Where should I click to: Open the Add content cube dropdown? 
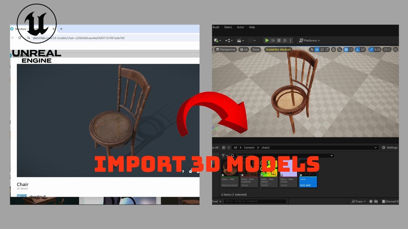pyautogui.click(x=218, y=40)
